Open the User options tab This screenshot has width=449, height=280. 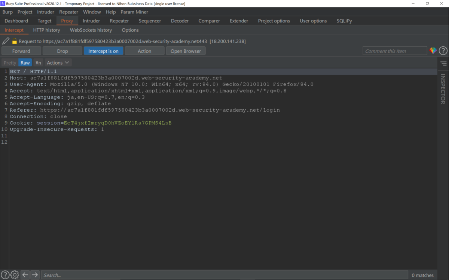(313, 21)
